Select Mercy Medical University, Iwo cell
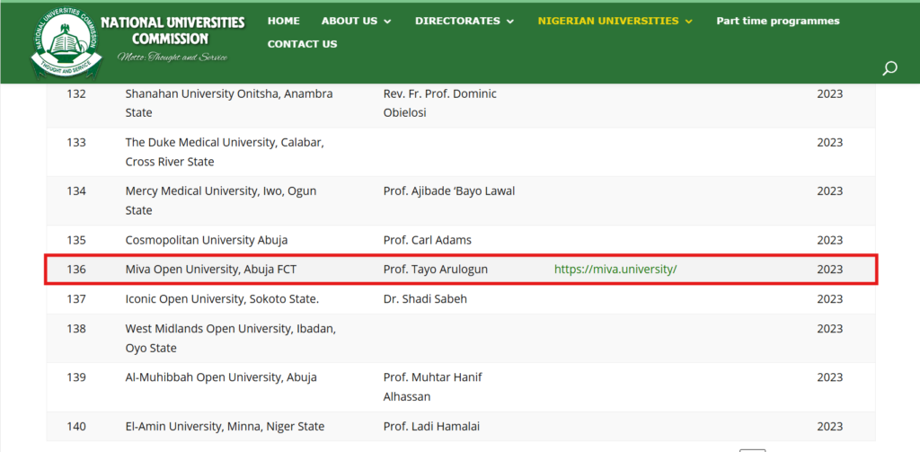920x452 pixels. [x=222, y=200]
